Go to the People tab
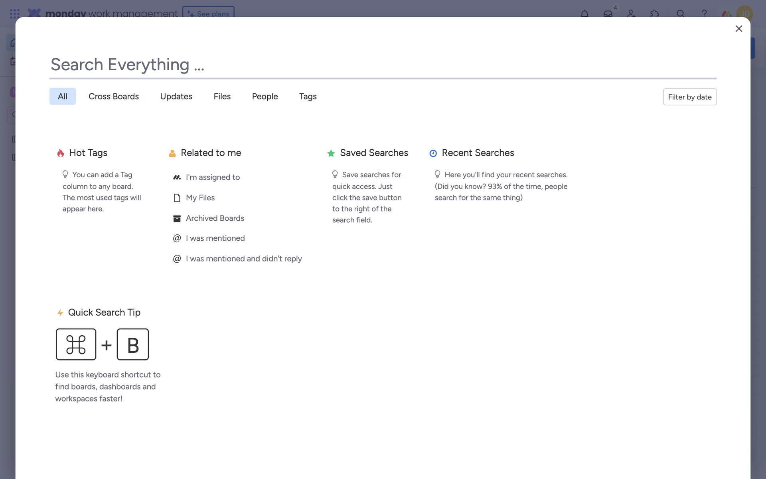 coord(265,97)
